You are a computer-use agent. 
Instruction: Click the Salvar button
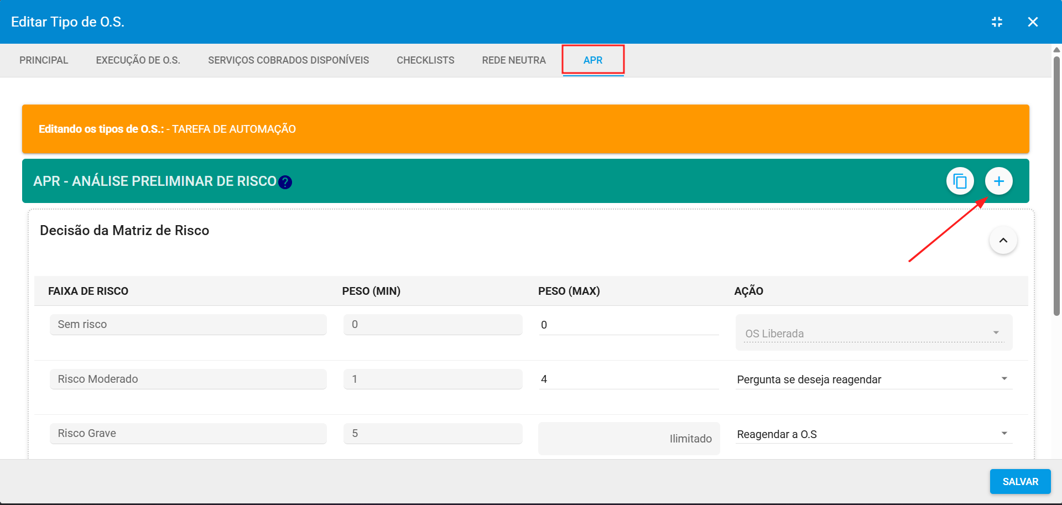coord(1020,482)
